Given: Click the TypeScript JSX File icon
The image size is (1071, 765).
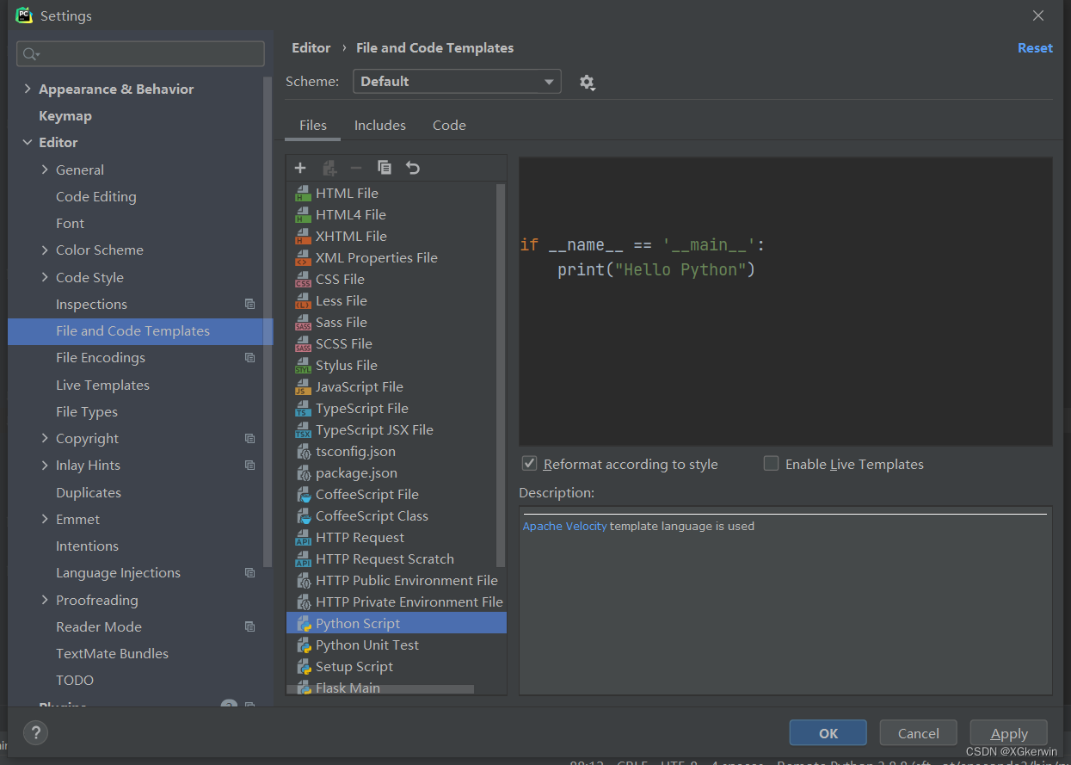Looking at the screenshot, I should 303,430.
